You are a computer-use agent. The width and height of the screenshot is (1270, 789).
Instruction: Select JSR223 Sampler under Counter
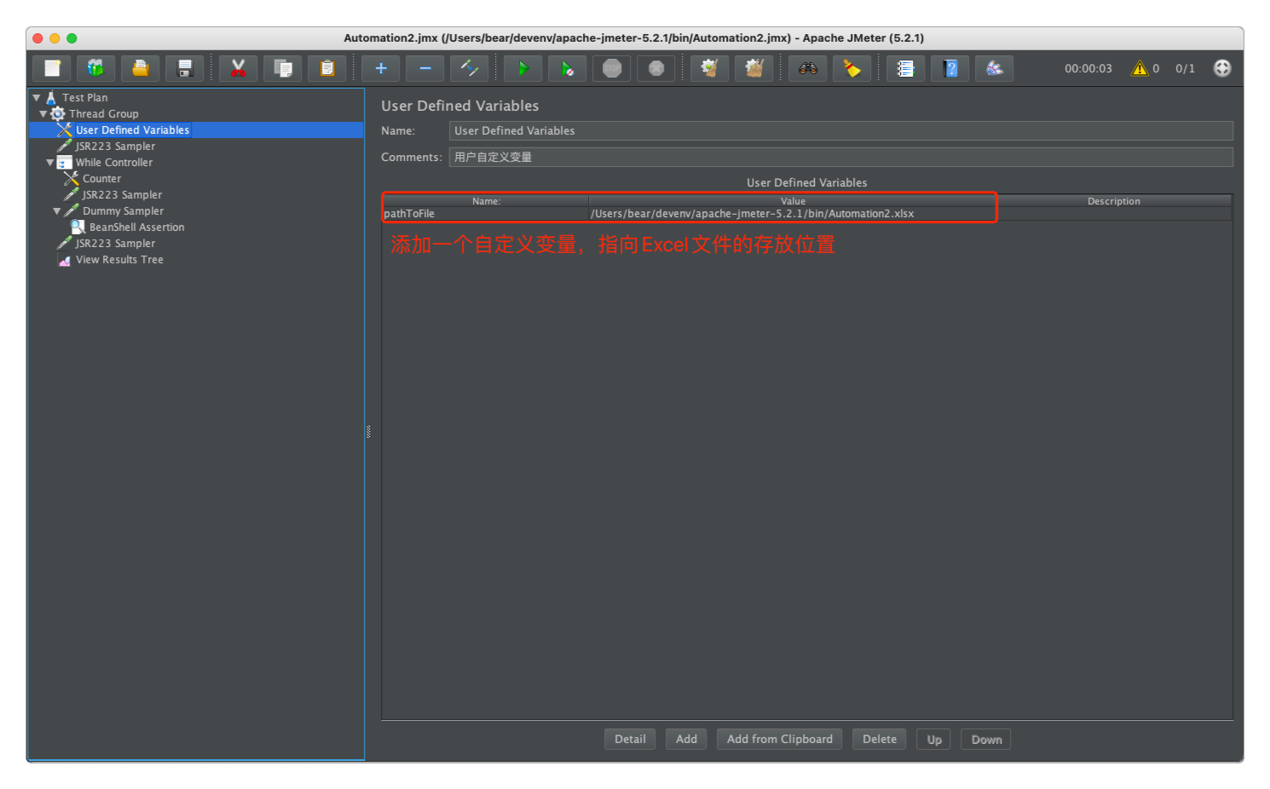pos(122,195)
